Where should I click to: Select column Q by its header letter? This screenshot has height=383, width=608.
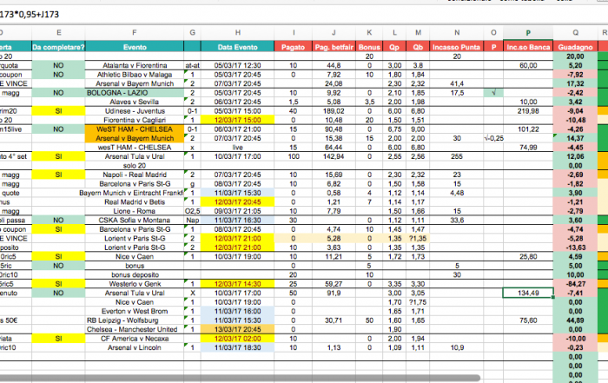pyautogui.click(x=575, y=33)
